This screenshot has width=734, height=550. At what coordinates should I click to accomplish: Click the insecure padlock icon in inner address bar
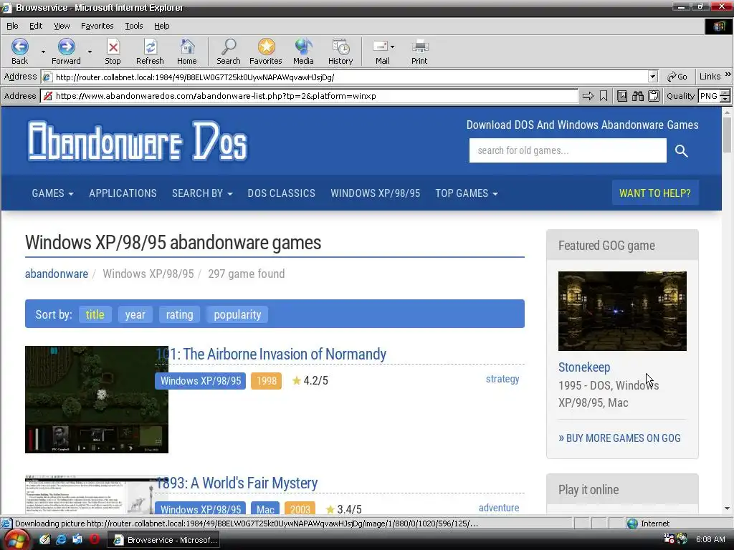(48, 96)
